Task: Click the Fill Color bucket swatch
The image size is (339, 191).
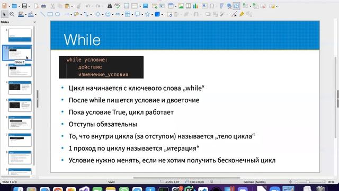Action: pyautogui.click(x=31, y=14)
